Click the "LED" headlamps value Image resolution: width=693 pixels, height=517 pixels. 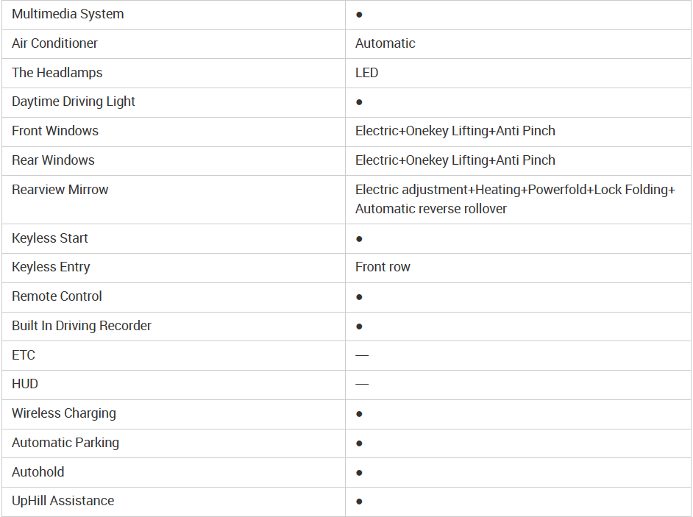366,73
